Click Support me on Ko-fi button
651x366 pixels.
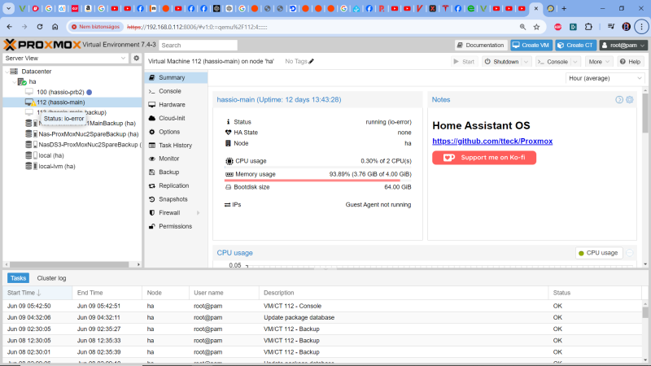[x=484, y=158]
